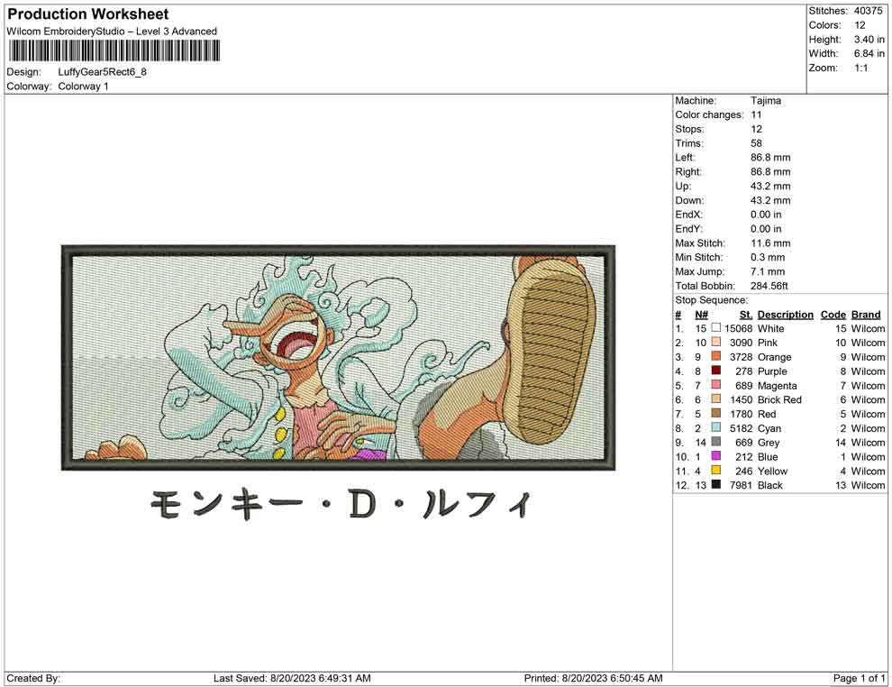Screen dimensions: 892x687
Task: Click the 'Created By:' footer label
Action: tap(33, 678)
